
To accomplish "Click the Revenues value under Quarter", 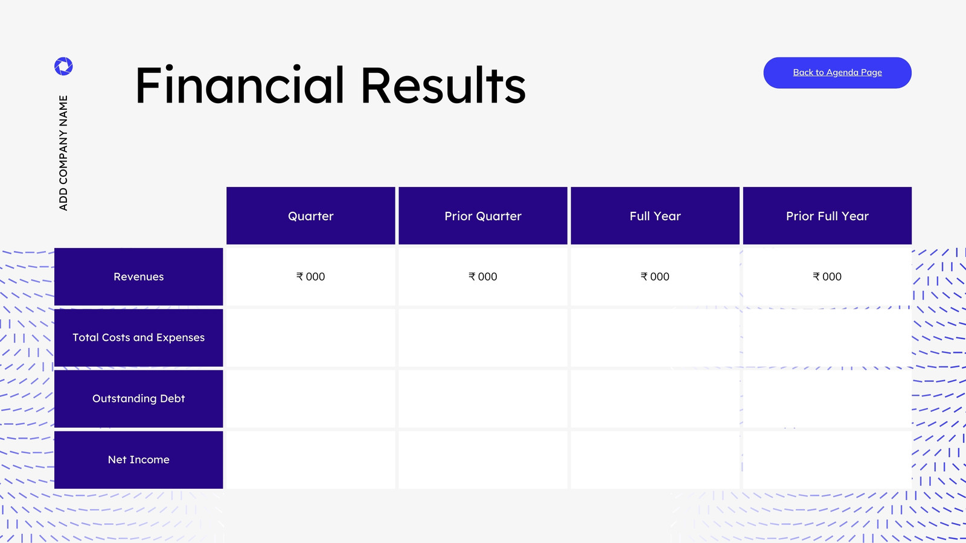I will click(311, 277).
